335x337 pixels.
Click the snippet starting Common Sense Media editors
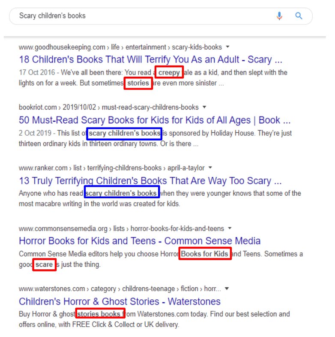click(161, 259)
